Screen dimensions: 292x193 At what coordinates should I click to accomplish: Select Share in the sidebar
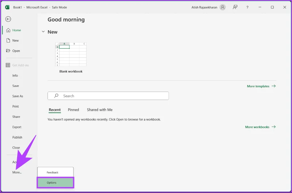(16, 117)
